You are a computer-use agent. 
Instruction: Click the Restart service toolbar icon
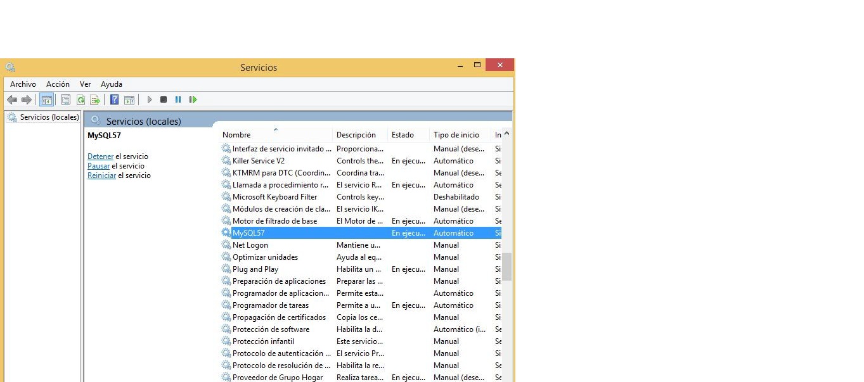[x=193, y=99]
